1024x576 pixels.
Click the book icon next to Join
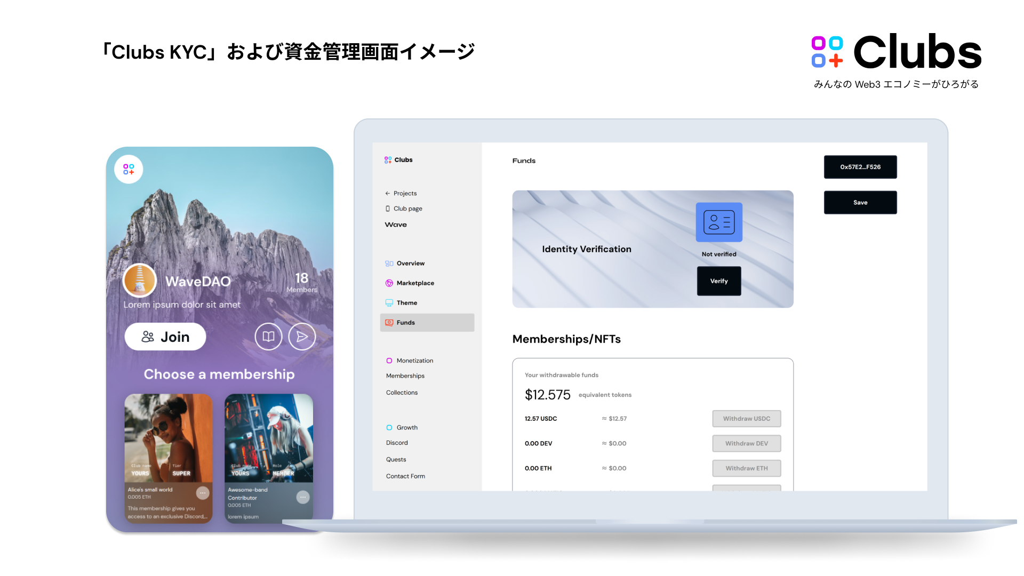click(x=268, y=337)
